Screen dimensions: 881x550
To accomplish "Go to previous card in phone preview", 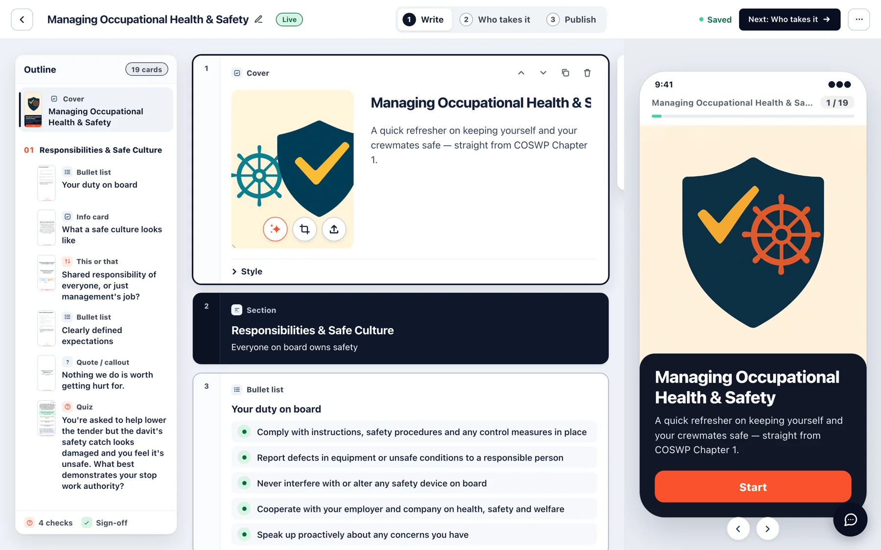I will pos(738,528).
